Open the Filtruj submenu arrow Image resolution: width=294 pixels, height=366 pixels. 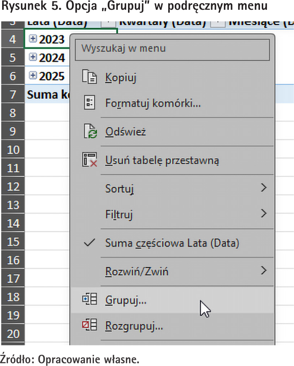[x=264, y=214]
